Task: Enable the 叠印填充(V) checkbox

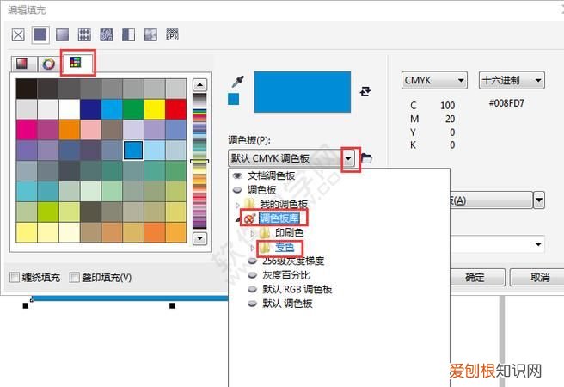Action: [x=74, y=277]
